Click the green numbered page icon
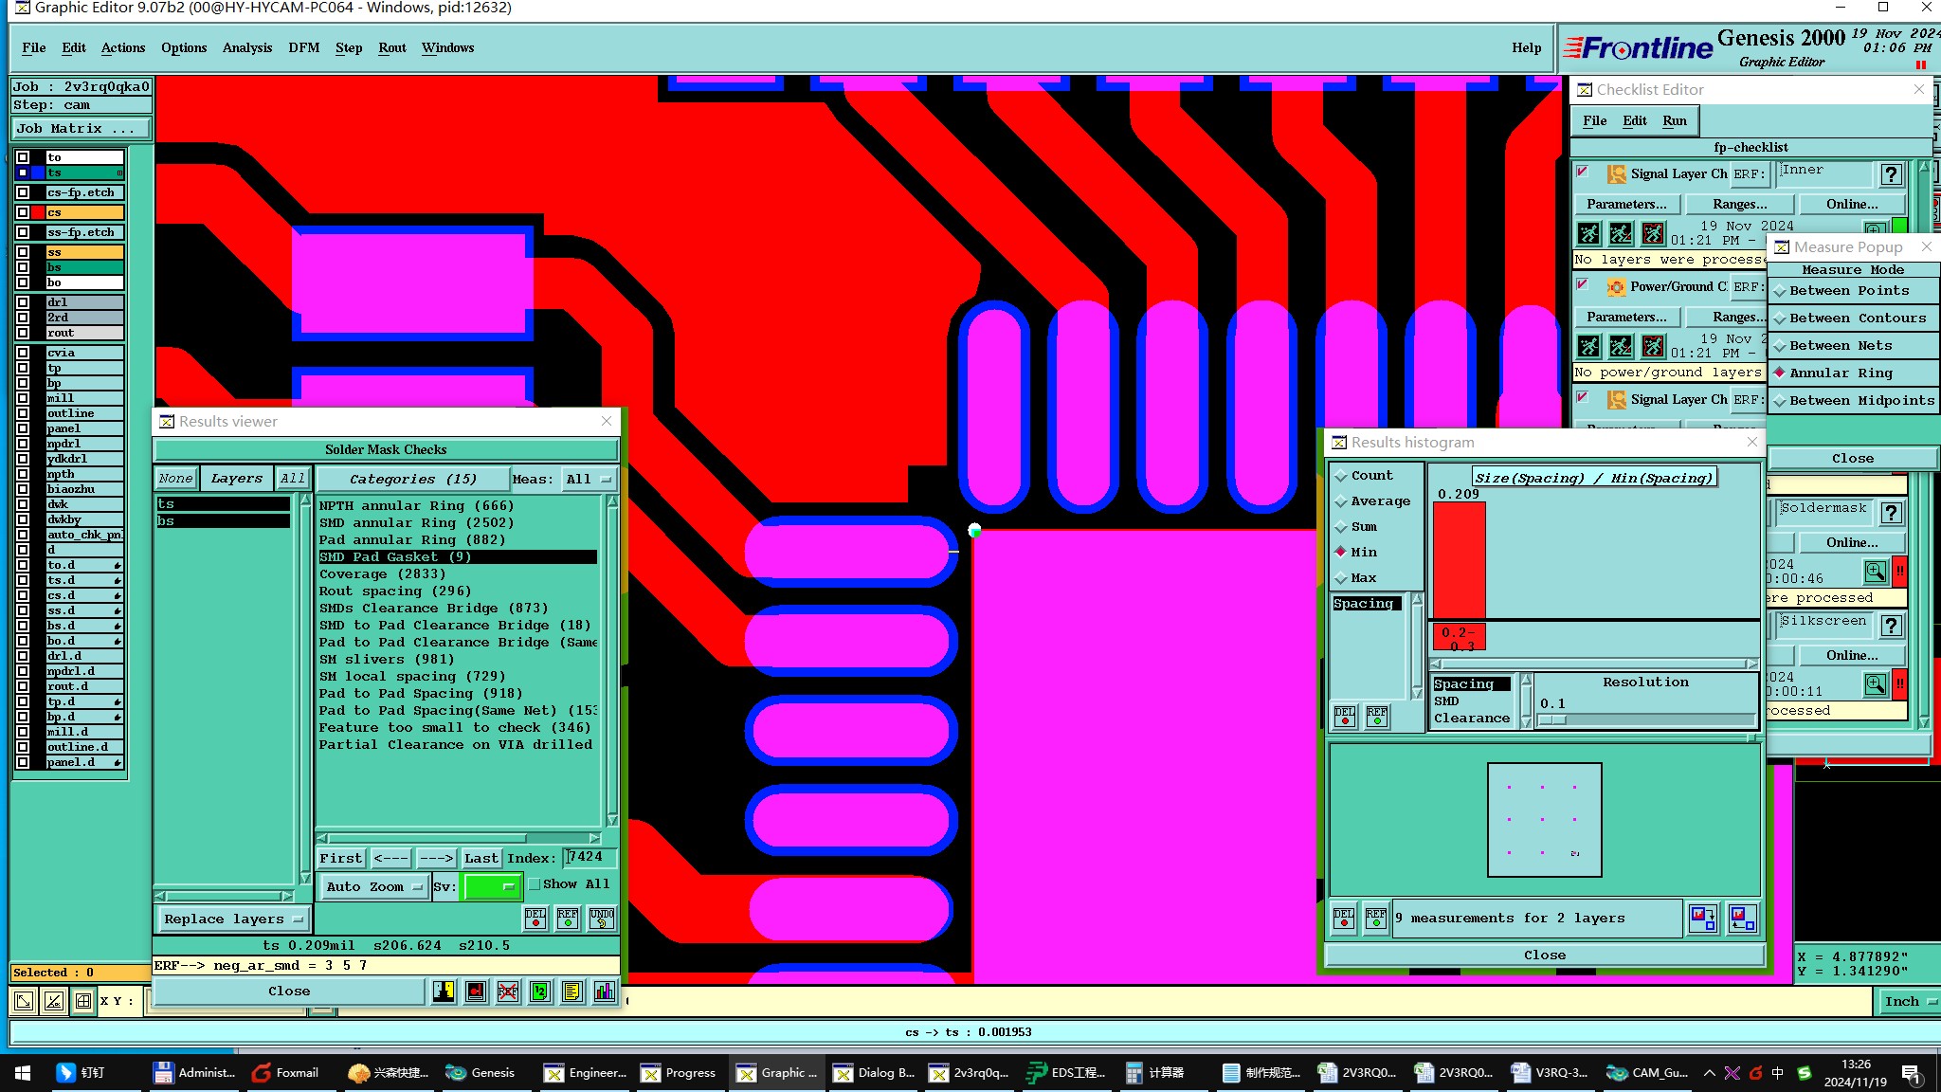The image size is (1941, 1092). pos(539,992)
